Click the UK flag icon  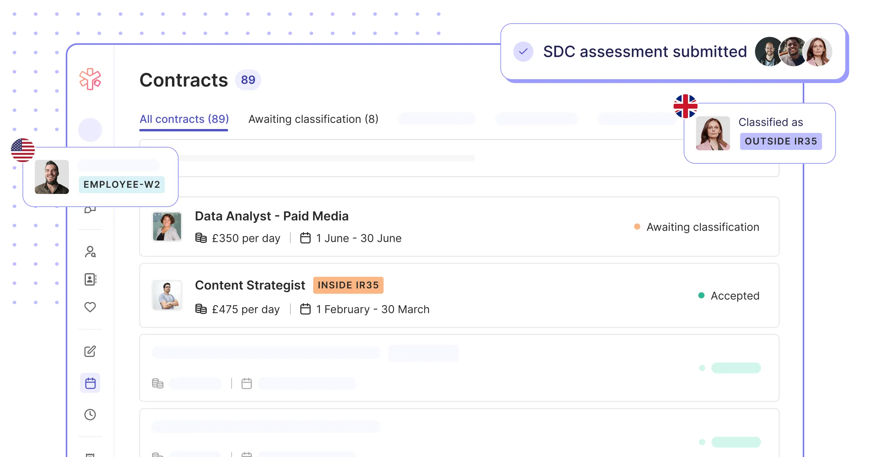tap(685, 106)
